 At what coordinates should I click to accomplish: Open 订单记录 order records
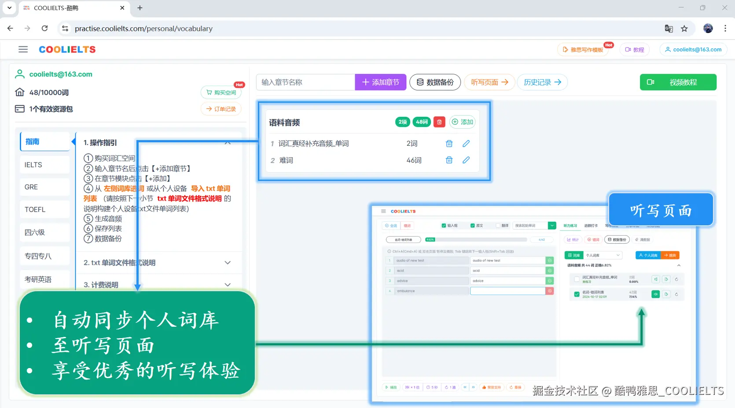tap(221, 109)
